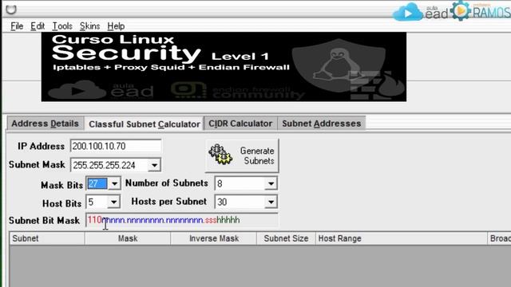Open the Help menu
The height and width of the screenshot is (287, 511).
(x=116, y=26)
